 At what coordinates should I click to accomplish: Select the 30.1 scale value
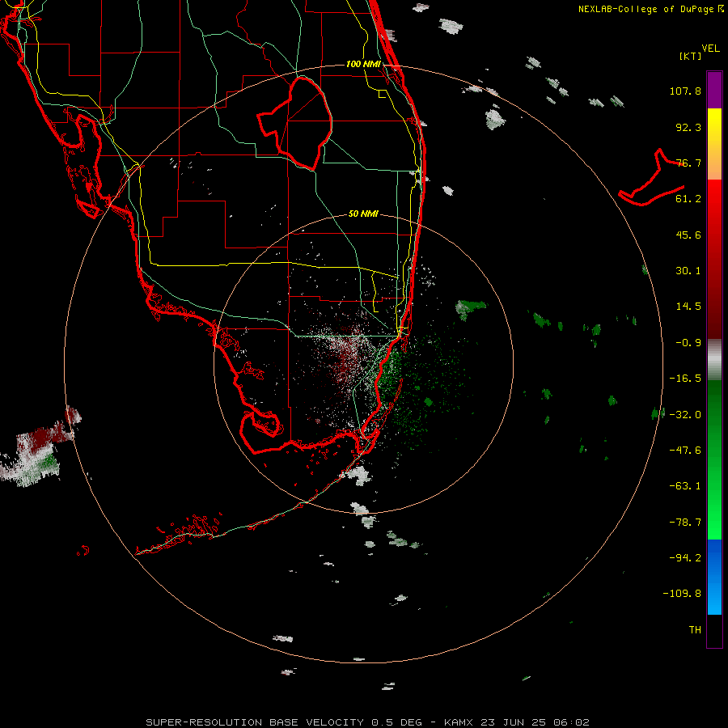[688, 271]
